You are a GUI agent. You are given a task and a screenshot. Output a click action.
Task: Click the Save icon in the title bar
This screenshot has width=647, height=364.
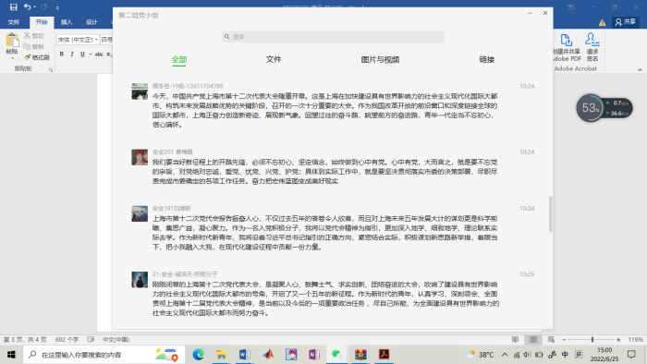coord(13,7)
